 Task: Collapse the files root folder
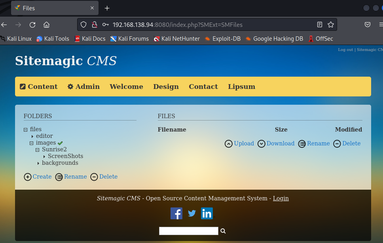pyautogui.click(x=25, y=130)
